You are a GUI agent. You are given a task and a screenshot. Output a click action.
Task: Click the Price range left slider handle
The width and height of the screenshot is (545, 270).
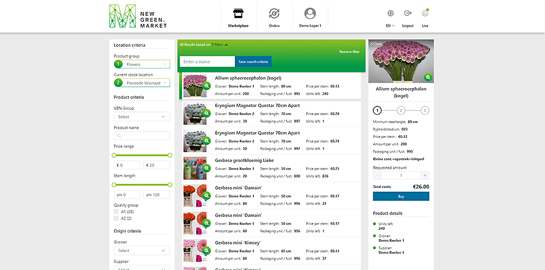pos(114,155)
